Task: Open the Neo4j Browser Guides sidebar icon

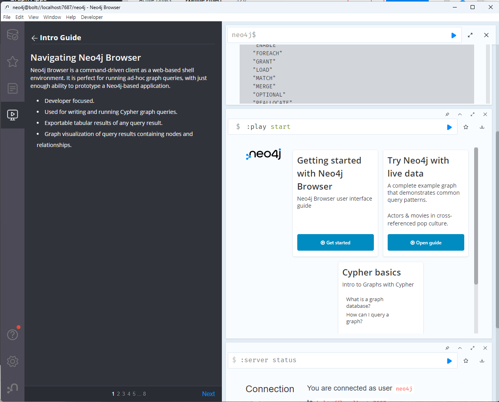Action: click(13, 115)
